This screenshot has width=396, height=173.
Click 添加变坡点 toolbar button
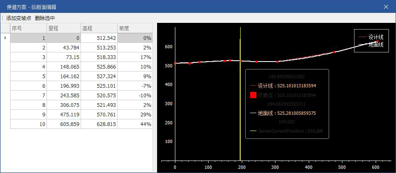click(19, 18)
